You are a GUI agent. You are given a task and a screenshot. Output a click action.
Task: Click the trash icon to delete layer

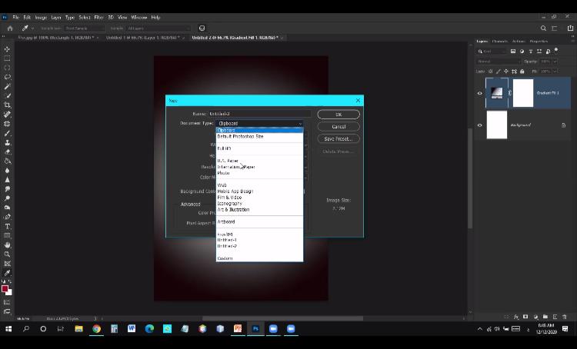tap(565, 316)
